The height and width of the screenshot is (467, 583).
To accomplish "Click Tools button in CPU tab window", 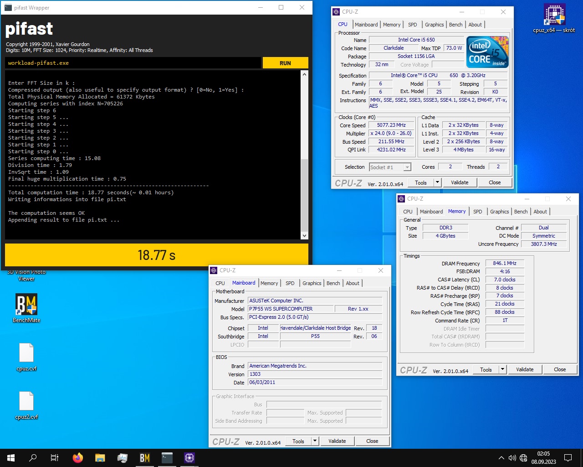I will pos(421,182).
